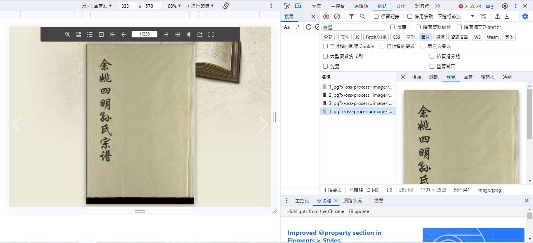Export HAR file download icon

(x=507, y=16)
